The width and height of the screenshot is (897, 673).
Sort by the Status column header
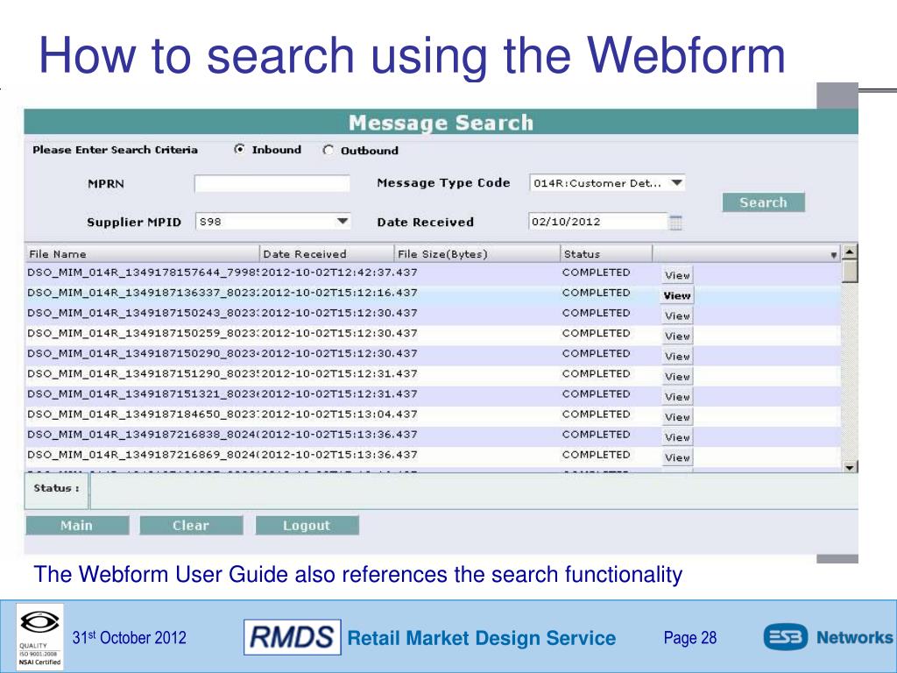pos(606,254)
